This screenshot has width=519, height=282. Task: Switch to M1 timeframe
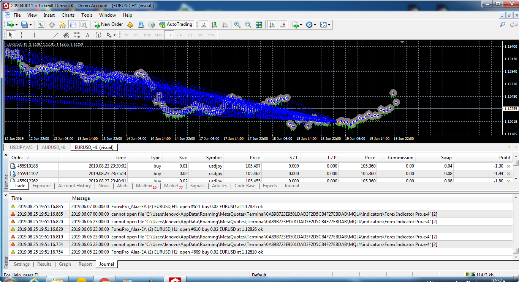pos(126,35)
